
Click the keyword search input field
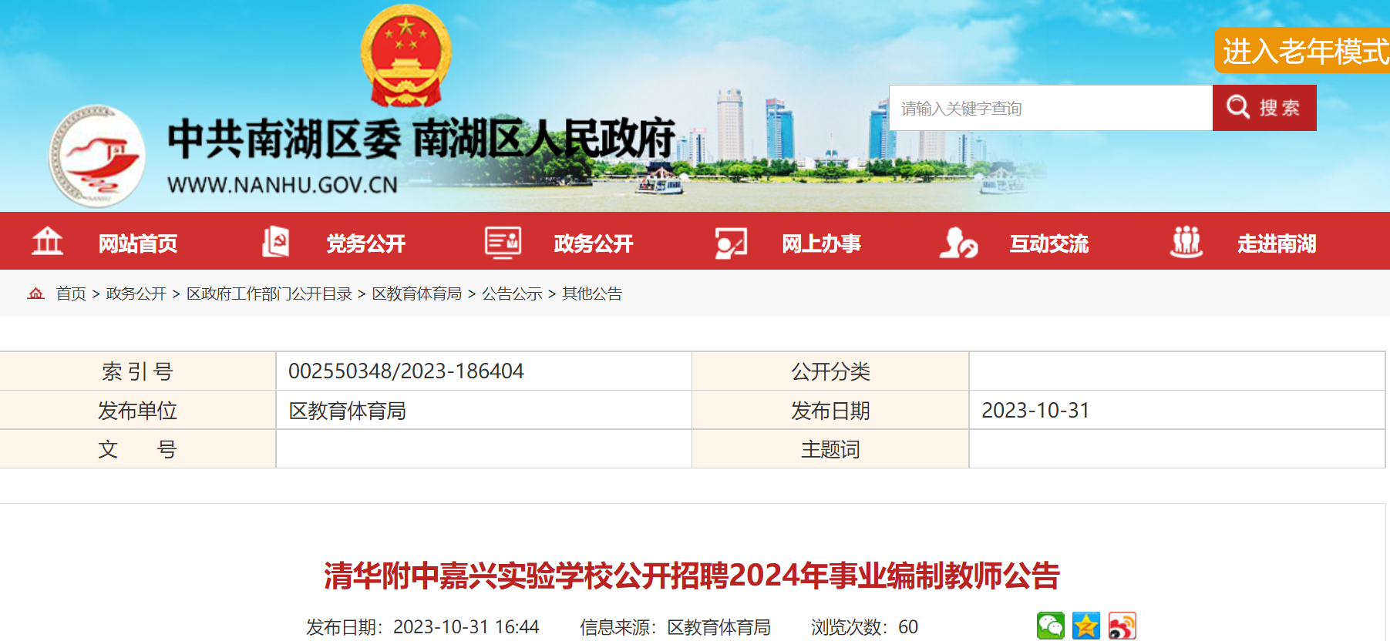1049,109
